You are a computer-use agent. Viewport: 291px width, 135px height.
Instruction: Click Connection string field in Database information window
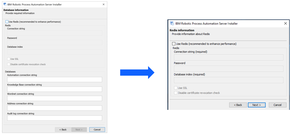coord(55,33)
